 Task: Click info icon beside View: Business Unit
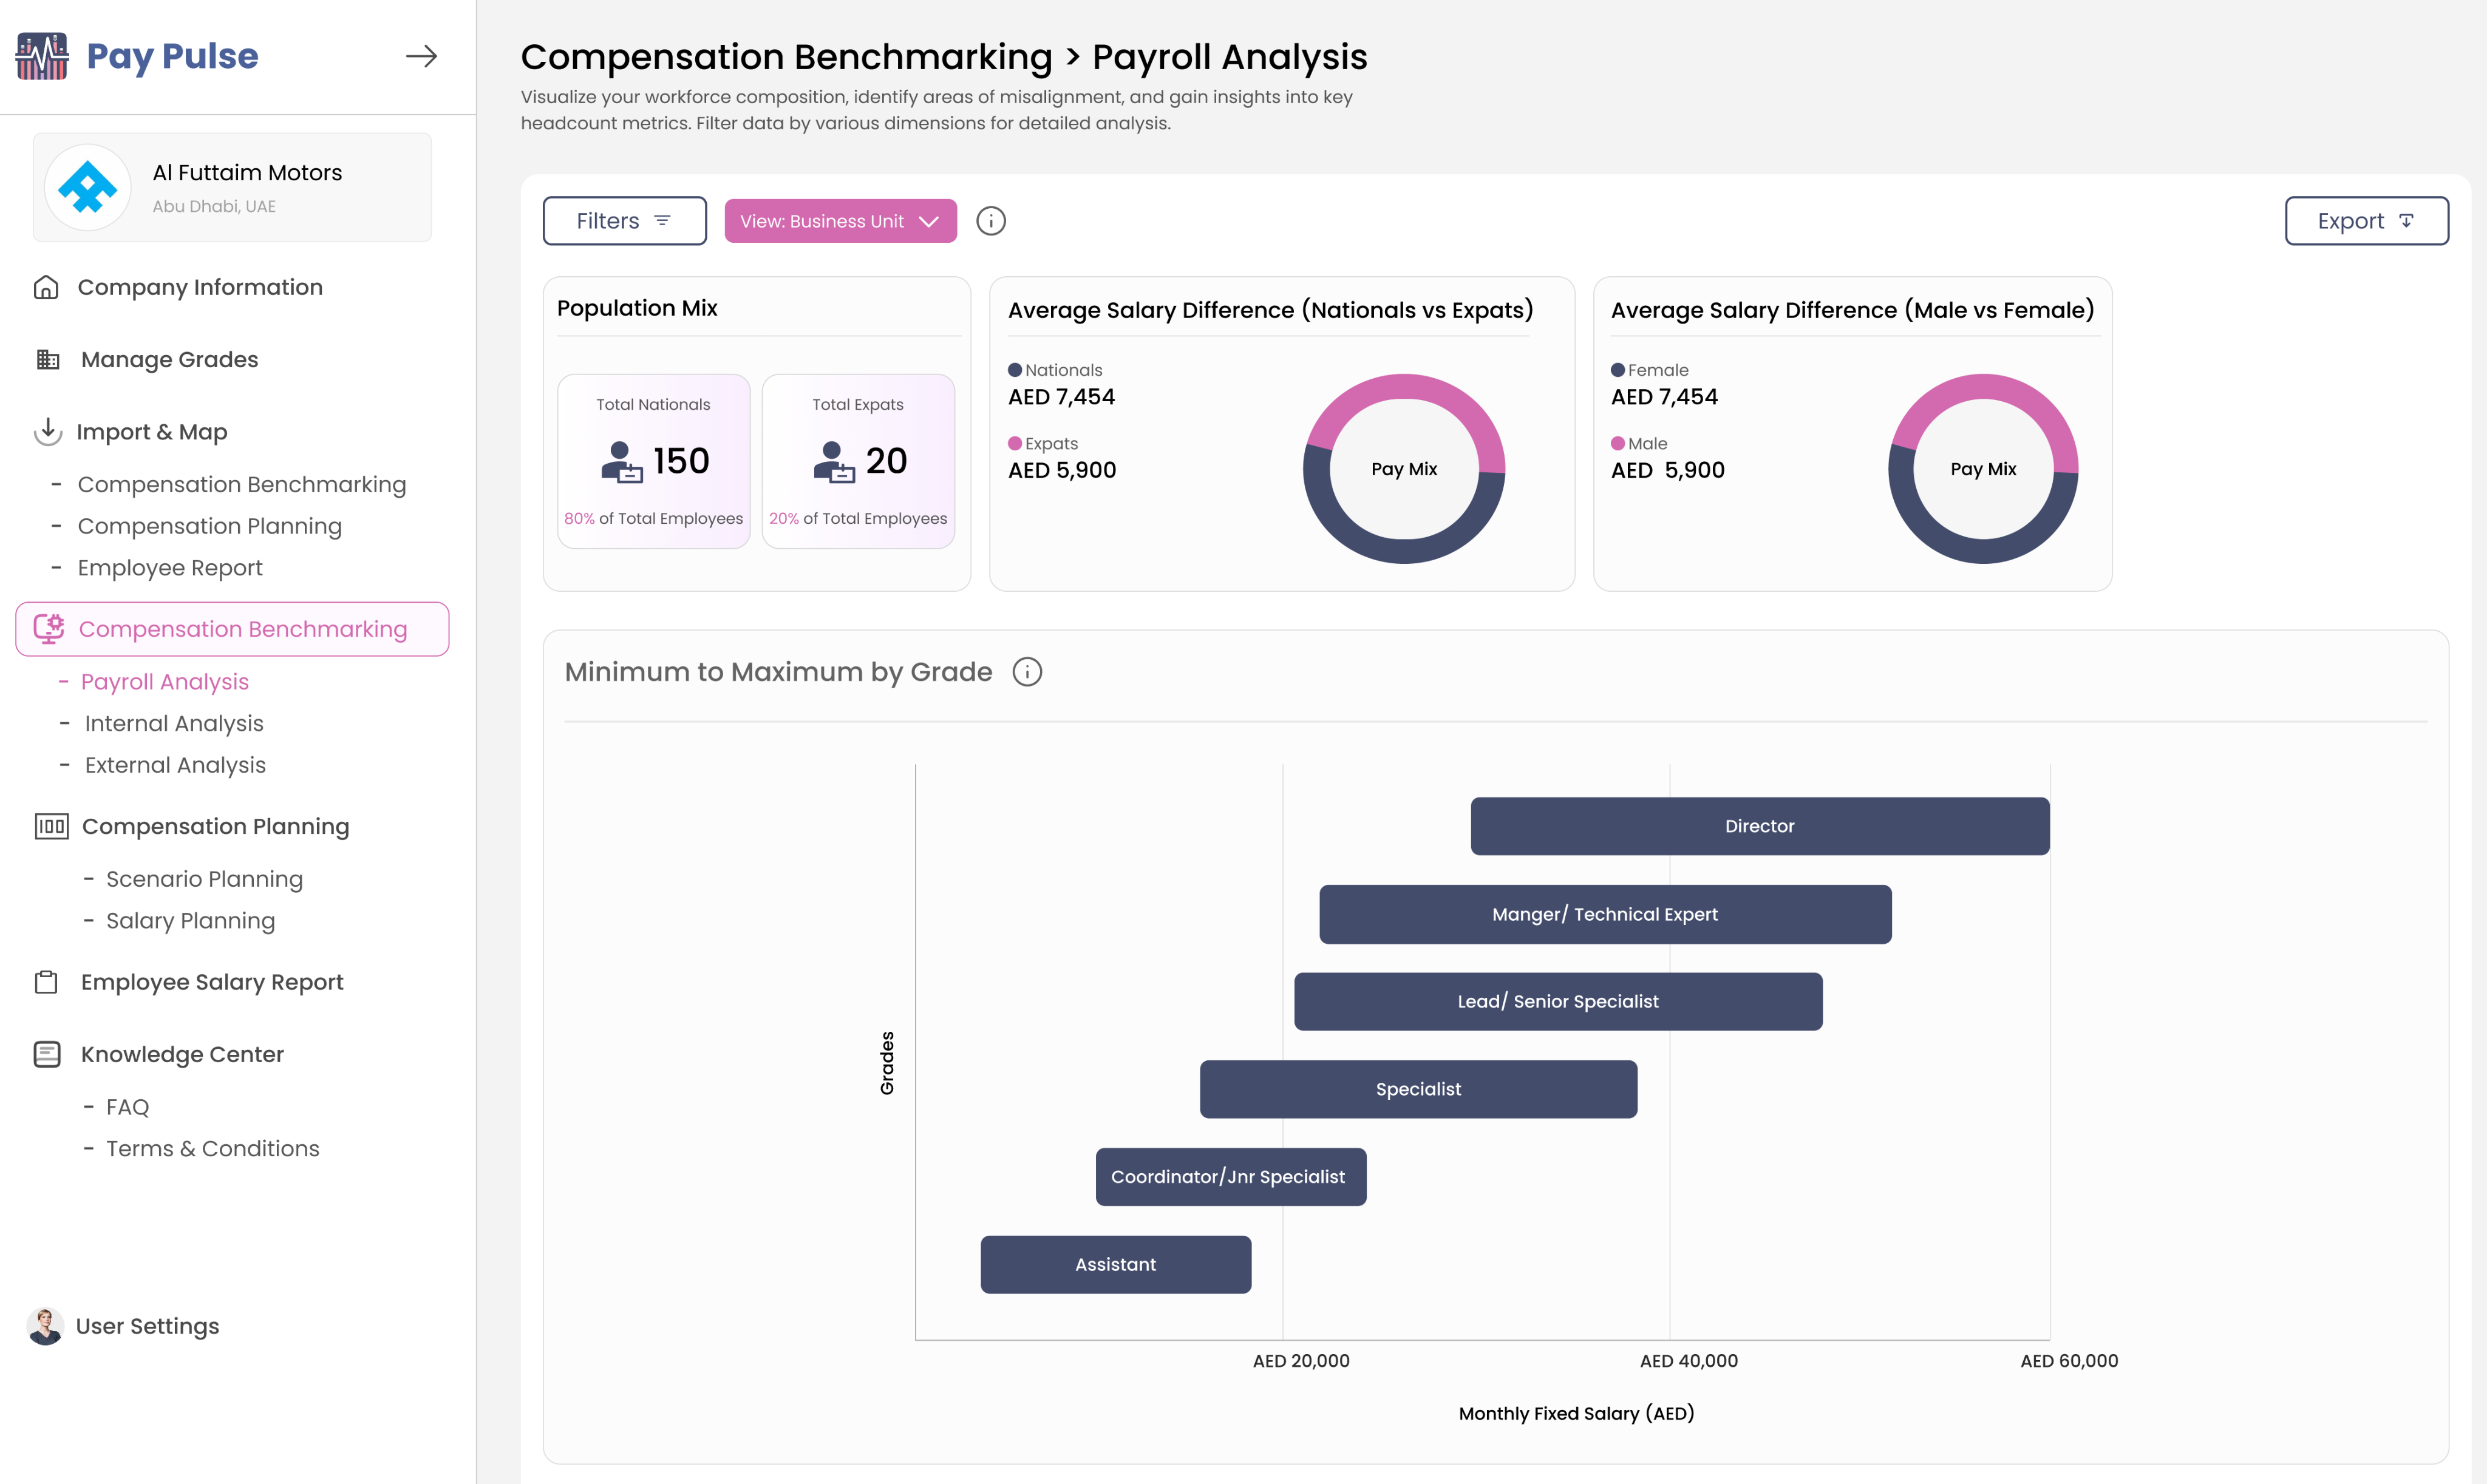click(x=990, y=221)
